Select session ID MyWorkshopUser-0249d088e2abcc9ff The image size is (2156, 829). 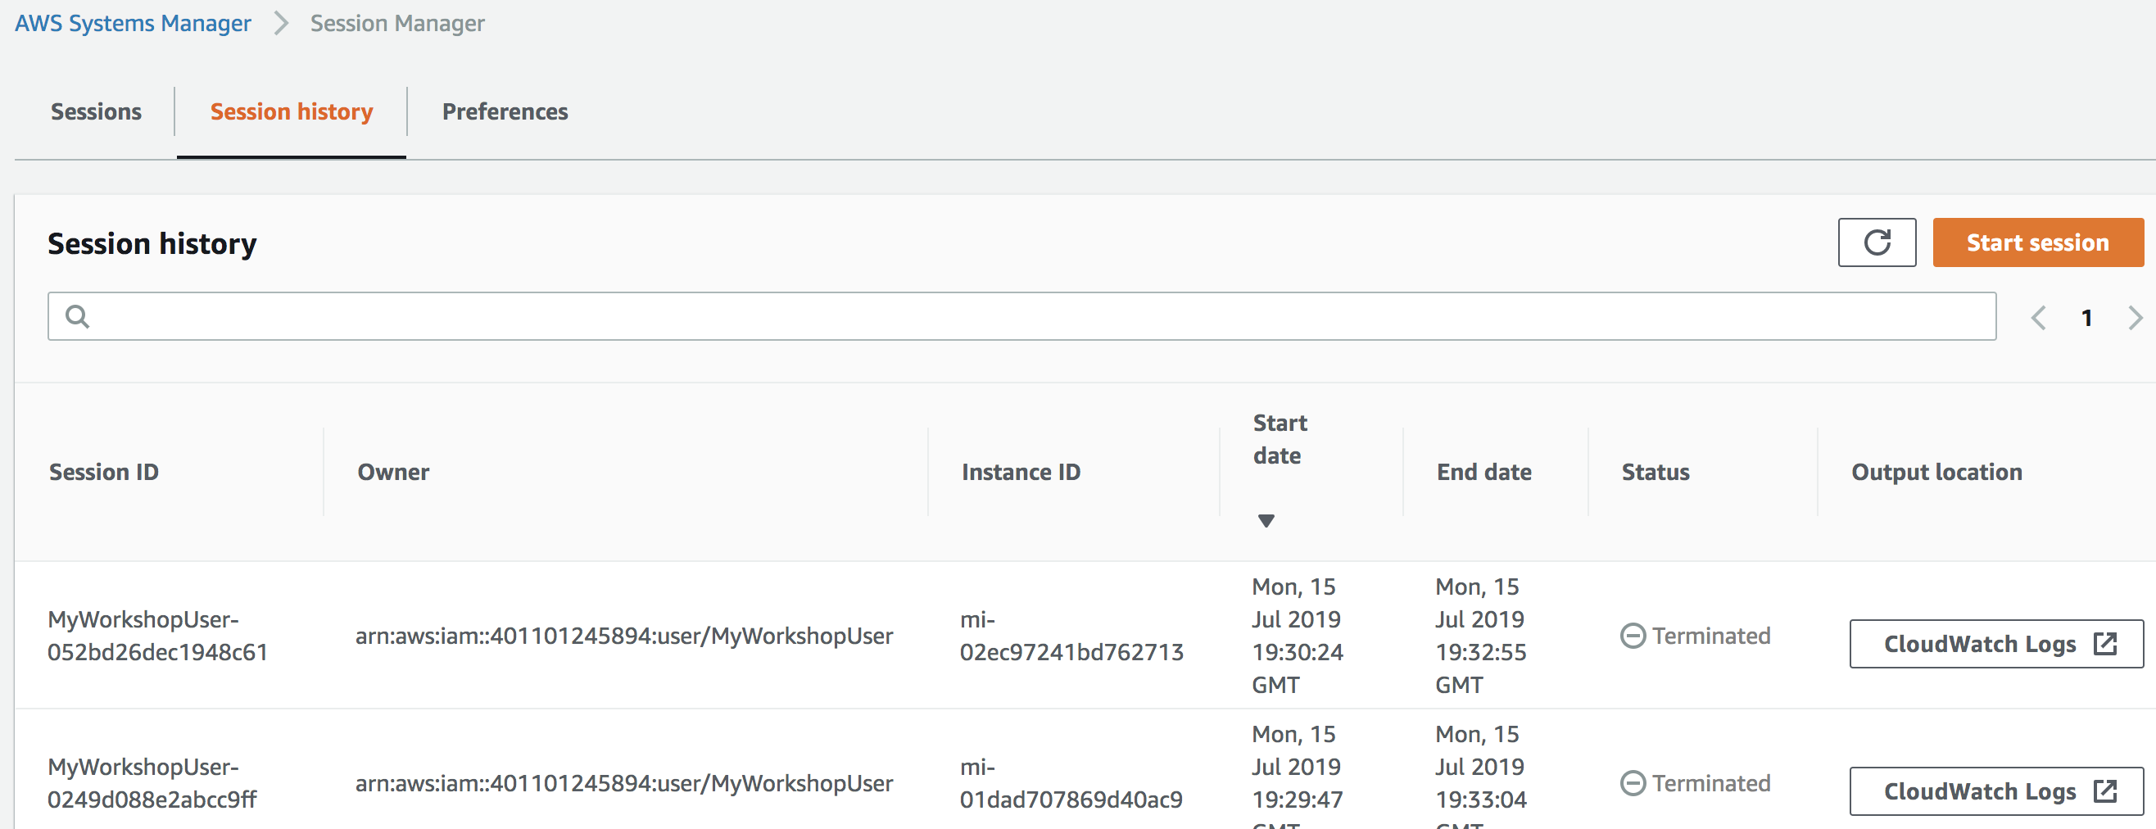(152, 784)
